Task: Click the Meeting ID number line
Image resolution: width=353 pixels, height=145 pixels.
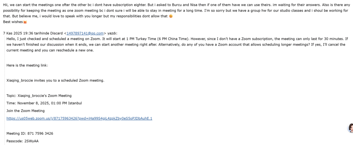Action: [30, 133]
